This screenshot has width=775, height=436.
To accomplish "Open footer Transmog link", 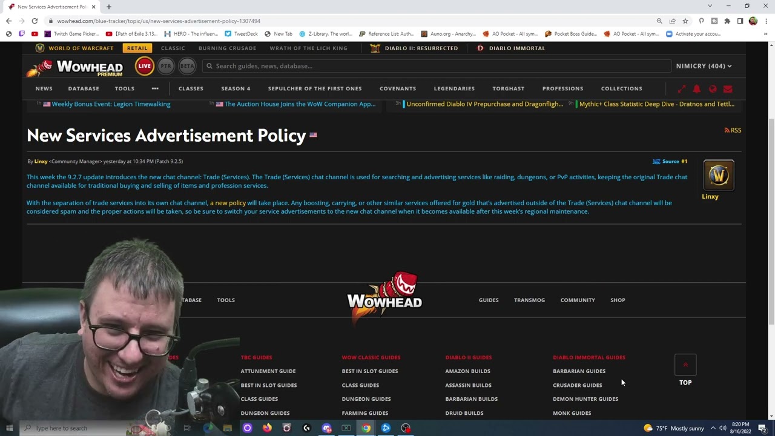I will [x=529, y=300].
